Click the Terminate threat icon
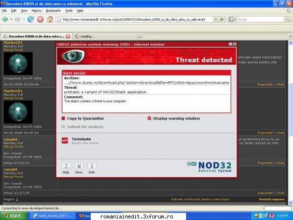The image size is (293, 220). [x=65, y=141]
